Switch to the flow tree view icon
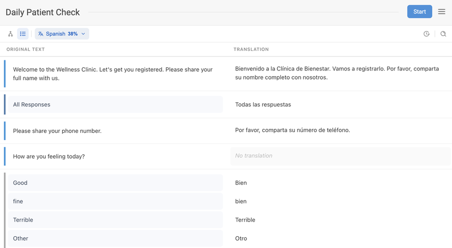Image resolution: width=452 pixels, height=248 pixels. point(10,34)
